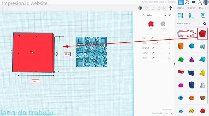Pick the red icosahedron shape
The height and width of the screenshot is (116, 209).
203,111
